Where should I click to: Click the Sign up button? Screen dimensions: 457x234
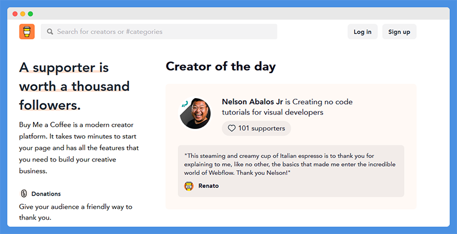tap(399, 32)
